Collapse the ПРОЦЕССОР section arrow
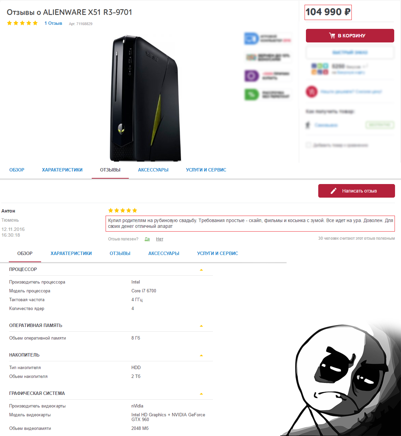Image resolution: width=401 pixels, height=436 pixels. (201, 270)
